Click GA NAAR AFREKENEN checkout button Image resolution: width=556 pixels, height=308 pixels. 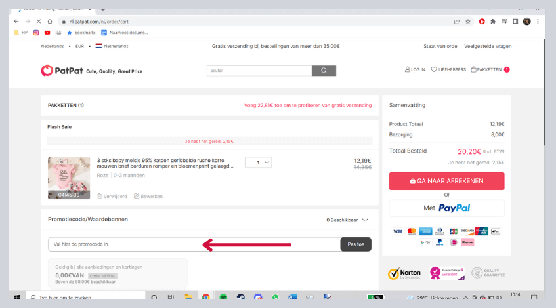click(446, 181)
